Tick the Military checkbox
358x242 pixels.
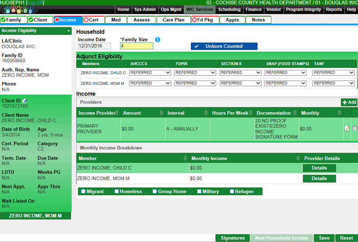point(199,191)
